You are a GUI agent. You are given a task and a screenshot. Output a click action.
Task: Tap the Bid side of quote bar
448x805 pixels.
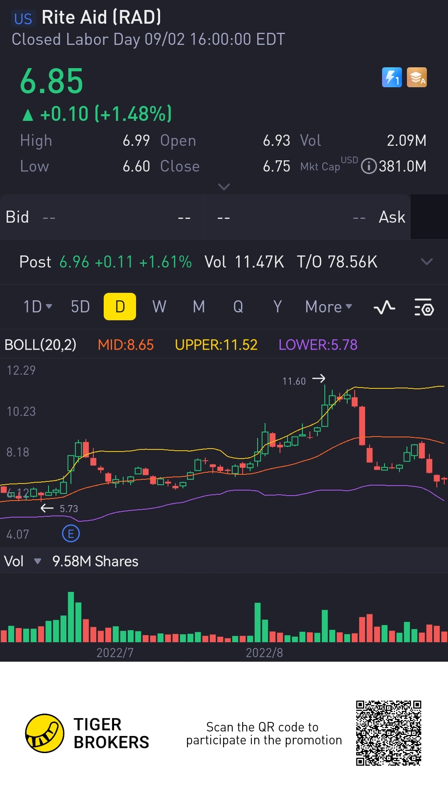pos(102,217)
